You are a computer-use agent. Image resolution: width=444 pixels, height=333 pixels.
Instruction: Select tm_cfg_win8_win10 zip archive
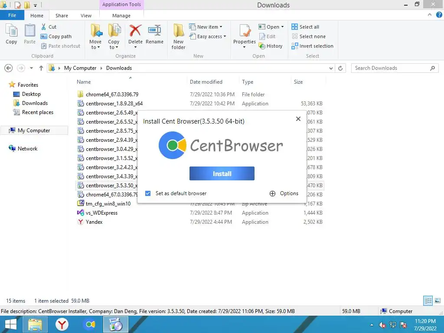[x=108, y=204]
